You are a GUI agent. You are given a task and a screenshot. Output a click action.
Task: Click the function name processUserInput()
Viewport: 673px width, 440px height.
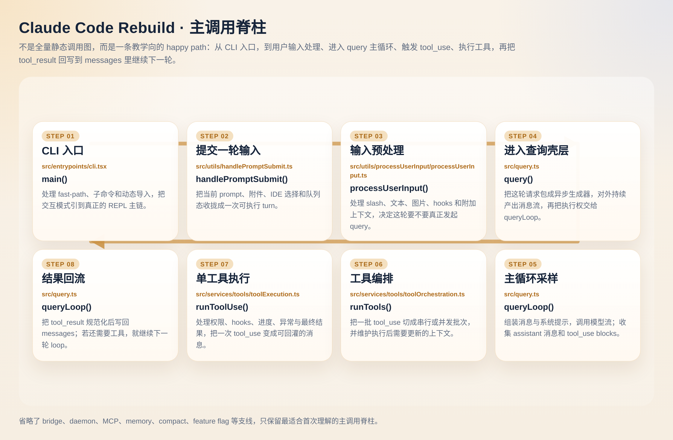tap(389, 188)
